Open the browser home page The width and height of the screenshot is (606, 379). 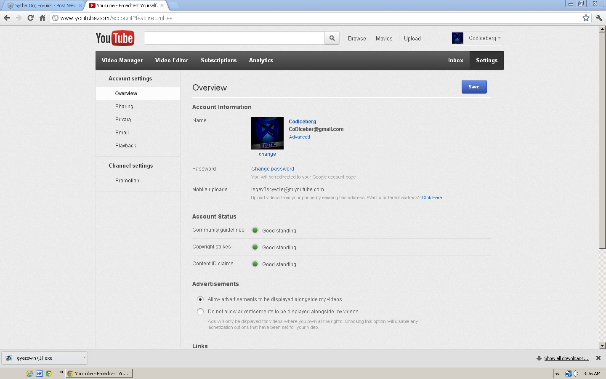tap(42, 18)
